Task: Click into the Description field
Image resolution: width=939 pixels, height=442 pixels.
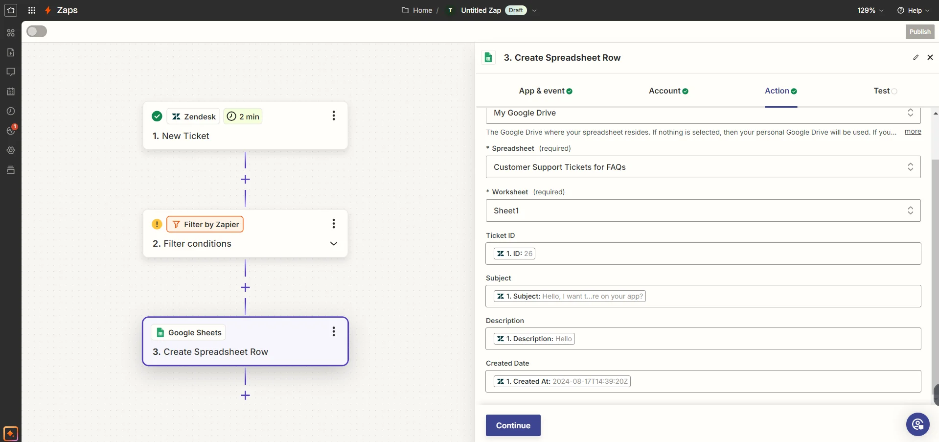Action: [703, 339]
